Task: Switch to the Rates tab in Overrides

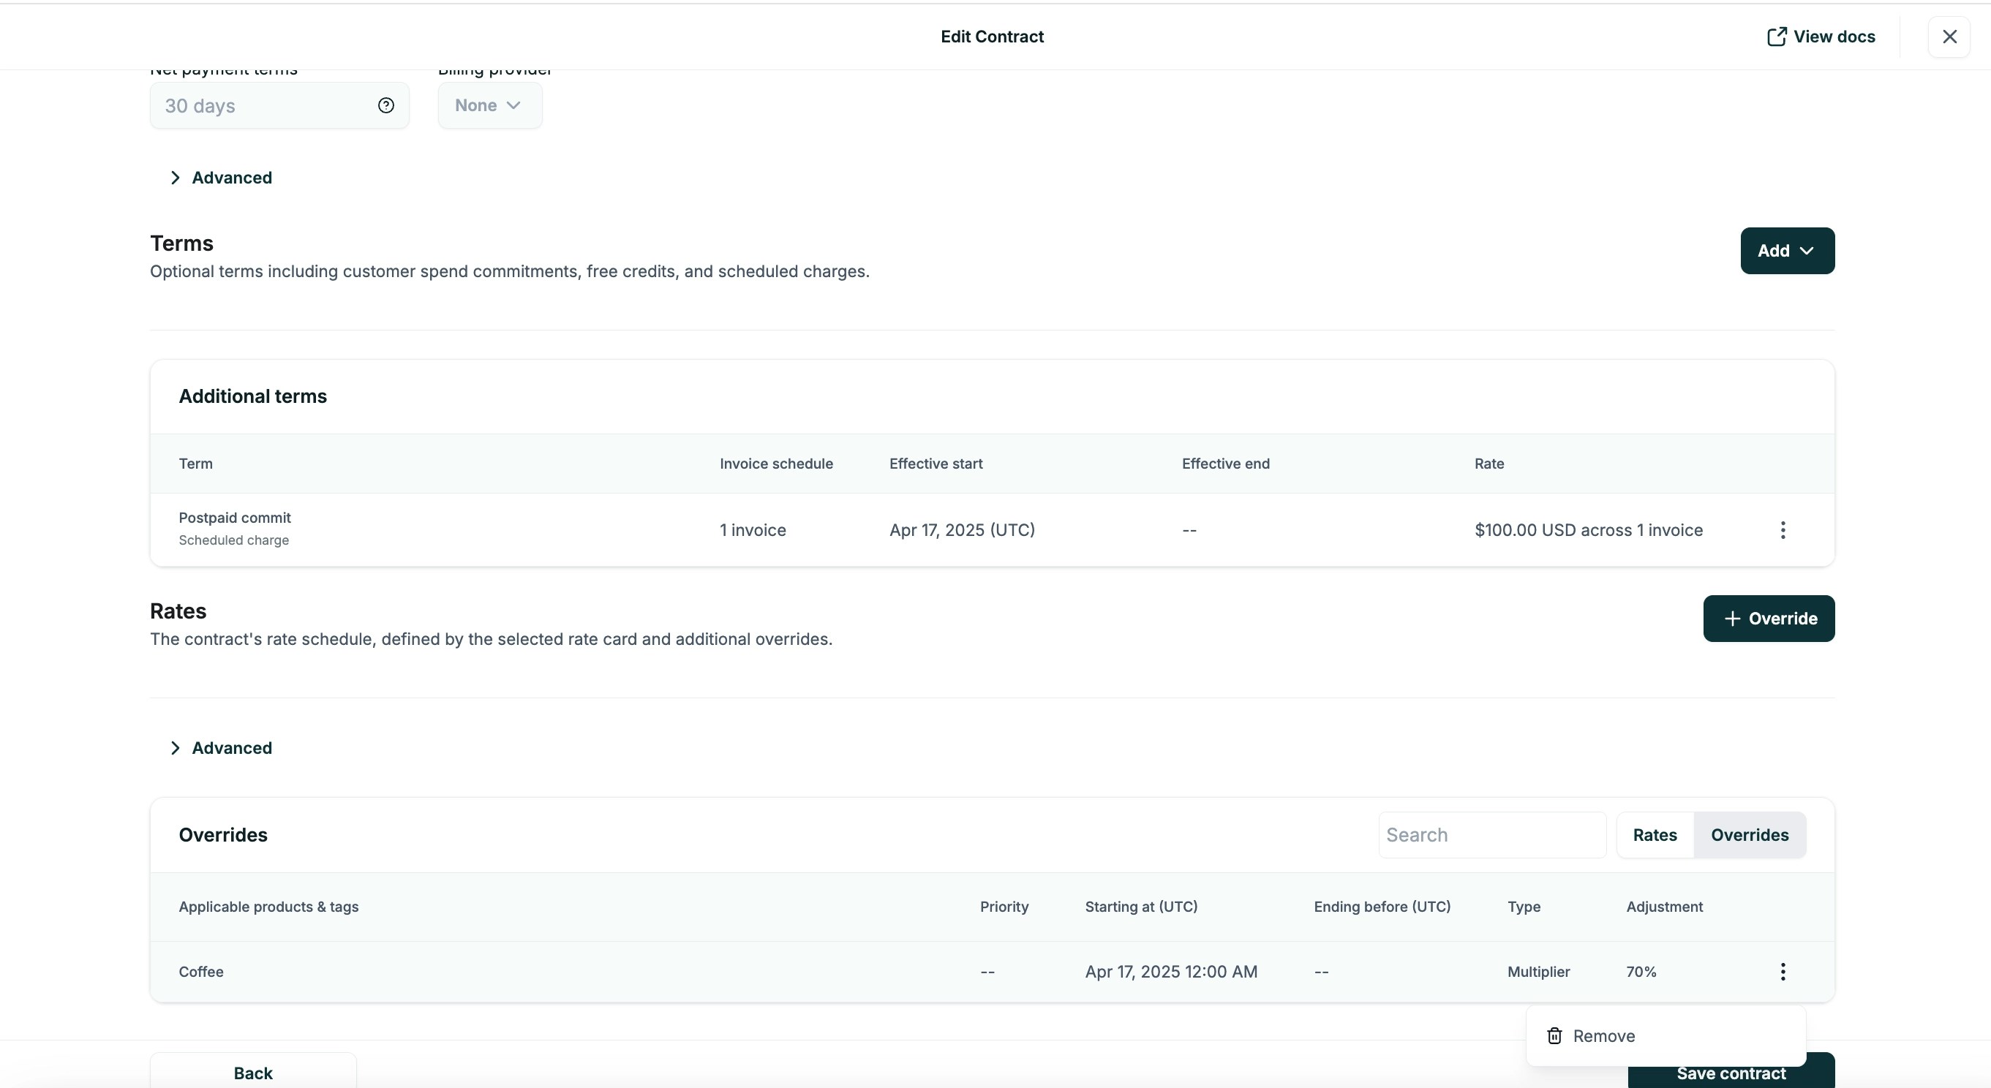Action: point(1655,834)
